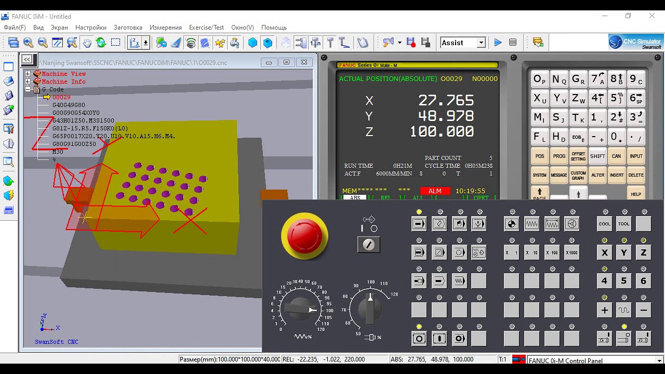Click the two yellow stars toolbar icon
The width and height of the screenshot is (665, 374).
pos(220,43)
